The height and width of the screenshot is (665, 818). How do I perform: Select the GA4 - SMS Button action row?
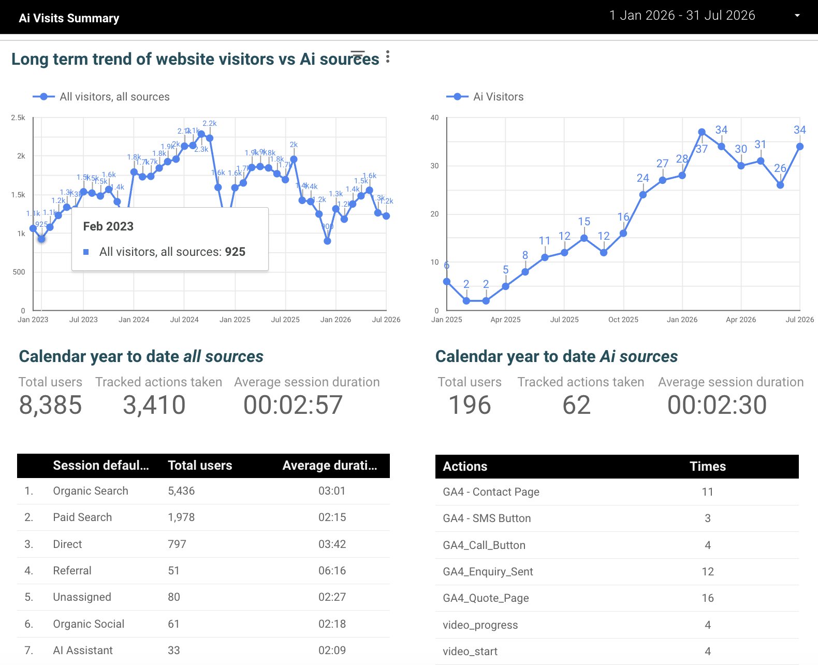(x=617, y=518)
